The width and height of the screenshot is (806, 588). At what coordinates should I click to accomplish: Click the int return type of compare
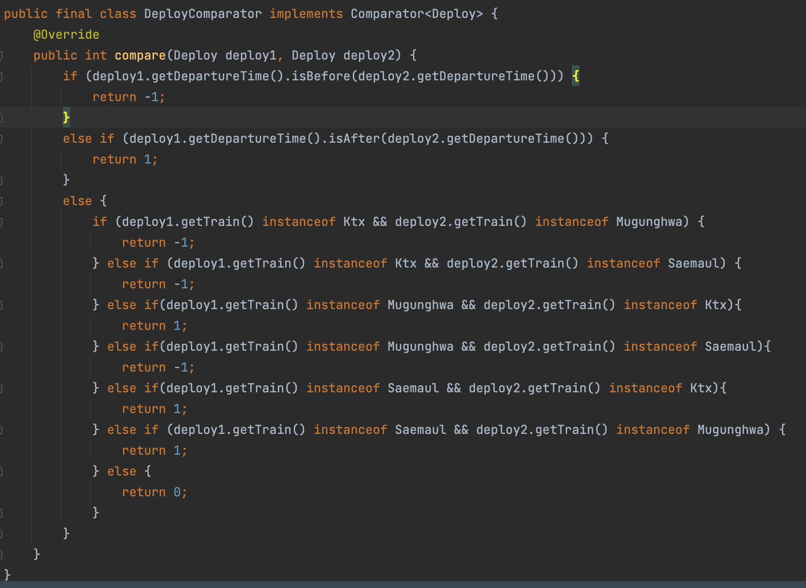[x=96, y=55]
